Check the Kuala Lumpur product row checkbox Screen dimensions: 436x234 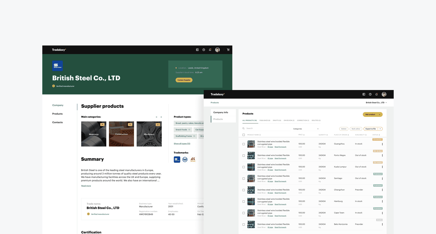(244, 167)
